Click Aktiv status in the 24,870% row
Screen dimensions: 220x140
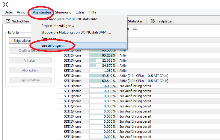coord(123,66)
